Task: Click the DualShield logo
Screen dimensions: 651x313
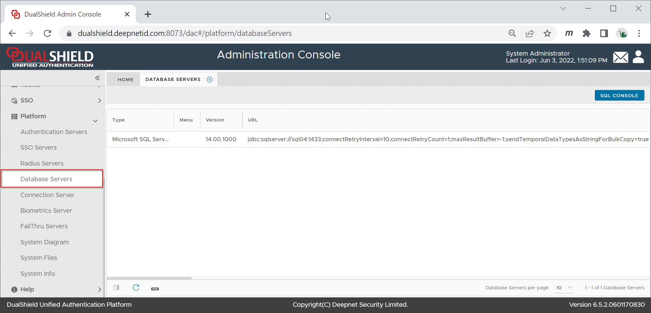Action: pos(50,57)
